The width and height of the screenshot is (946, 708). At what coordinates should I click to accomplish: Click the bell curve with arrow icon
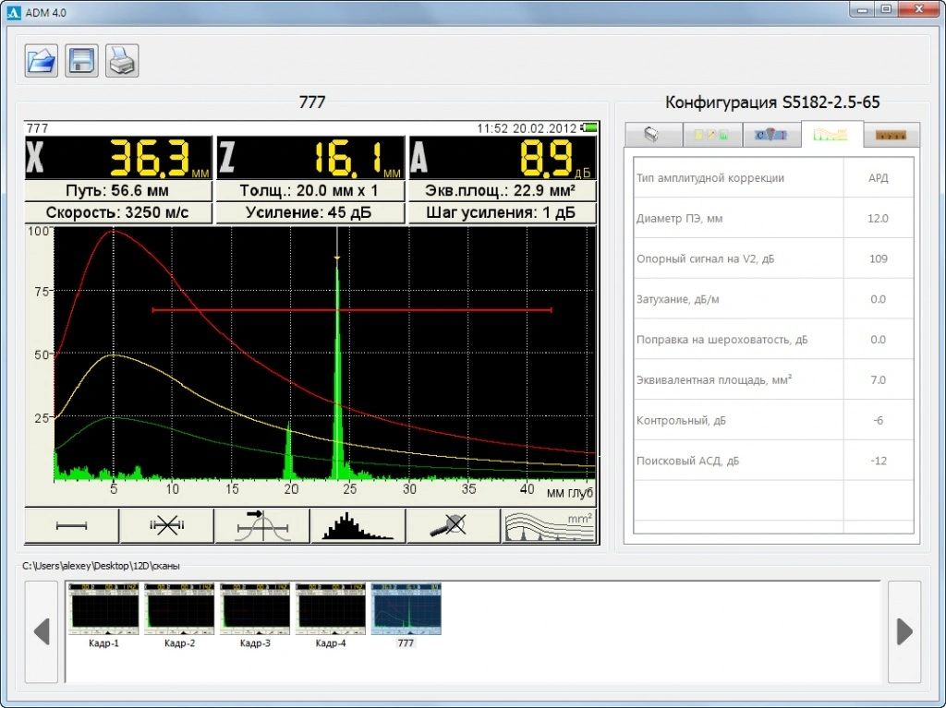click(x=262, y=525)
